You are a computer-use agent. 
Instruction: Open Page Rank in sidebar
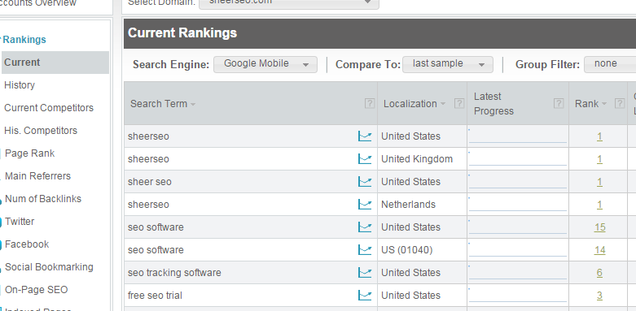29,153
